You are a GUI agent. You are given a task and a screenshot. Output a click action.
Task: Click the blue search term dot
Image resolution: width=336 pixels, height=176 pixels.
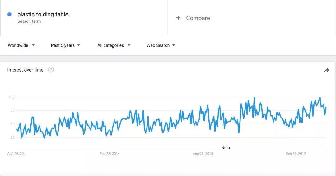pyautogui.click(x=9, y=14)
